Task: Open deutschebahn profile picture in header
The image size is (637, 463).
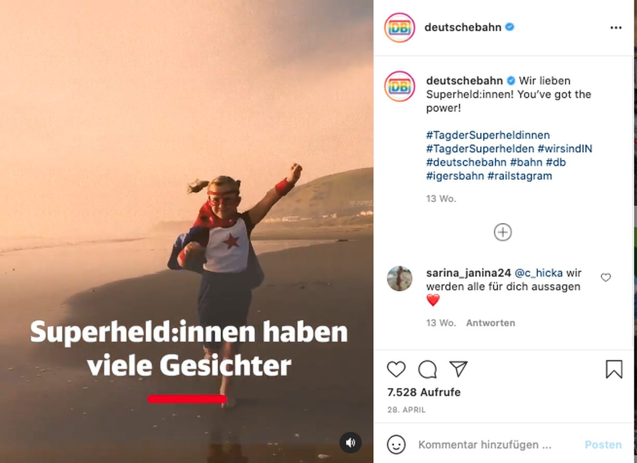Action: [x=400, y=28]
